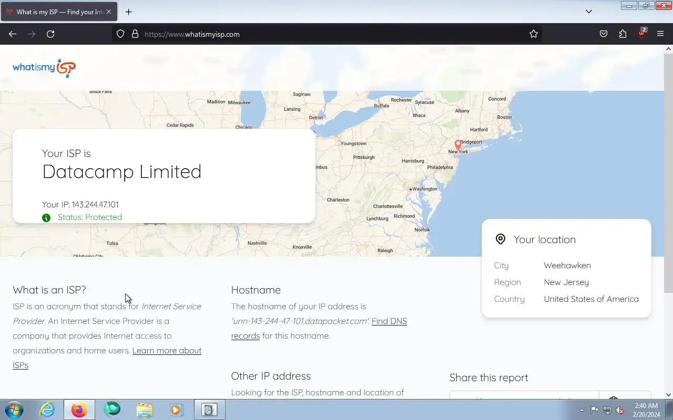Open the Save to Pocket icon

pyautogui.click(x=604, y=34)
